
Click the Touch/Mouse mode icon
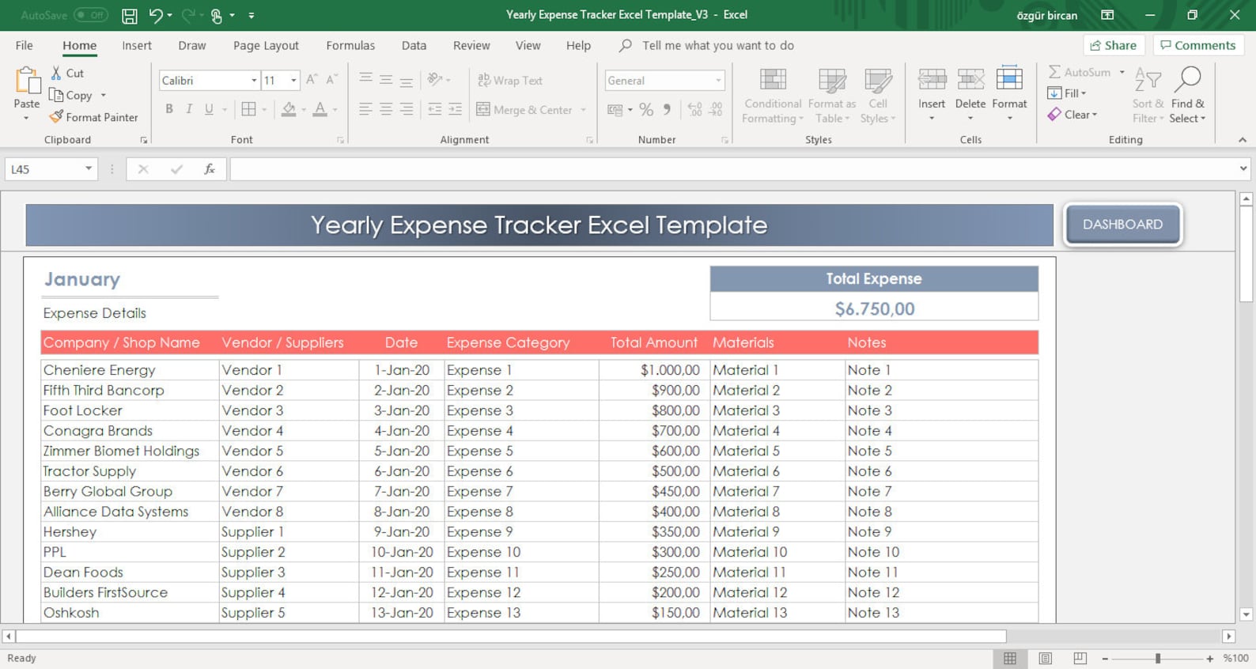click(216, 15)
